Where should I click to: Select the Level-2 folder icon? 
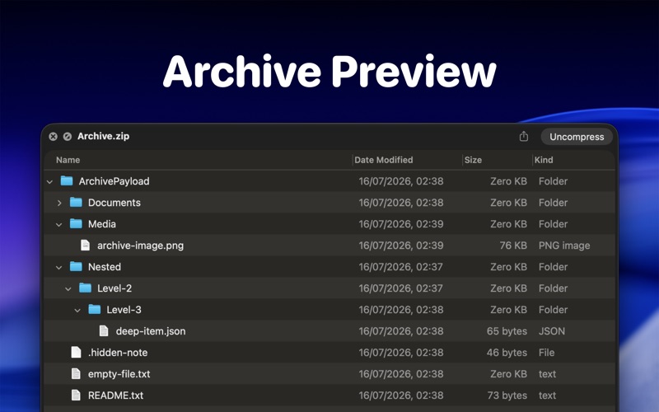pos(85,288)
